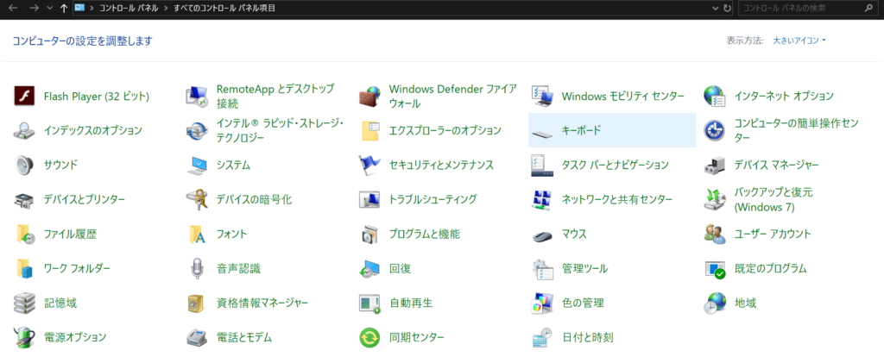Click the サウンド speaker icon
The image size is (884, 363).
(x=24, y=165)
